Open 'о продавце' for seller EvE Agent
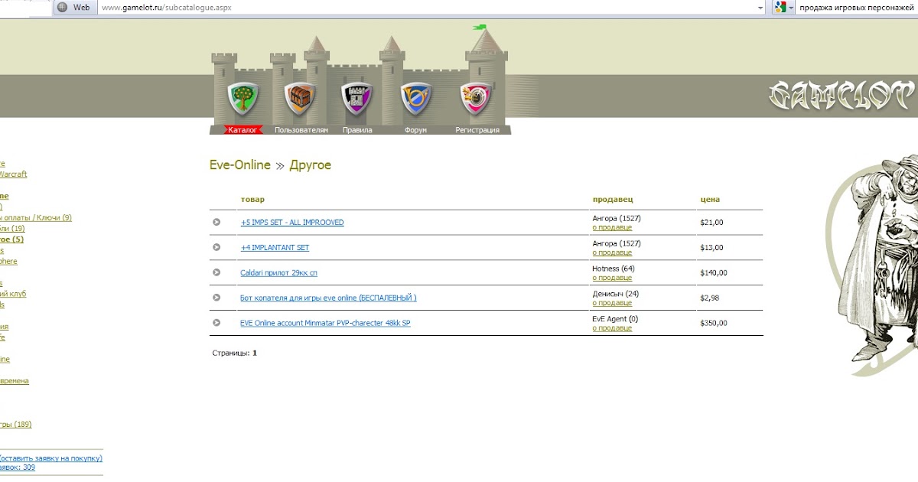The image size is (918, 482). click(x=612, y=328)
